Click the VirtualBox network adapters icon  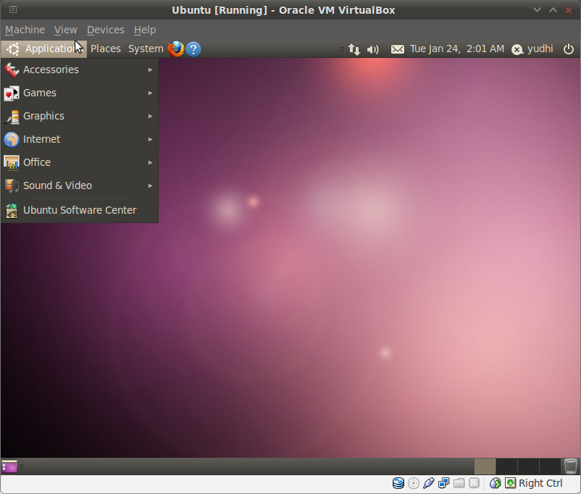tap(443, 483)
